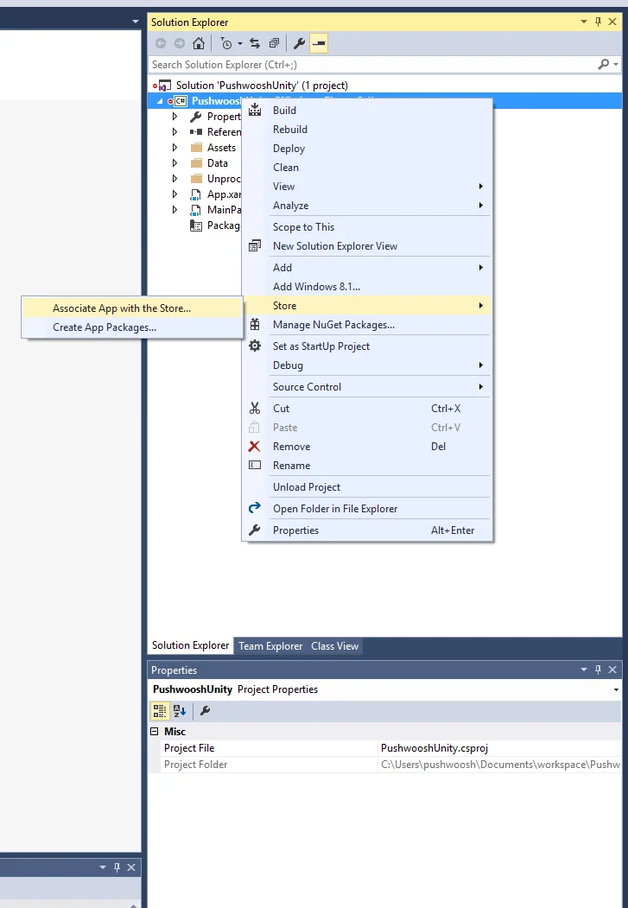Expand the Data folder node
The width and height of the screenshot is (628, 908).
tap(174, 163)
